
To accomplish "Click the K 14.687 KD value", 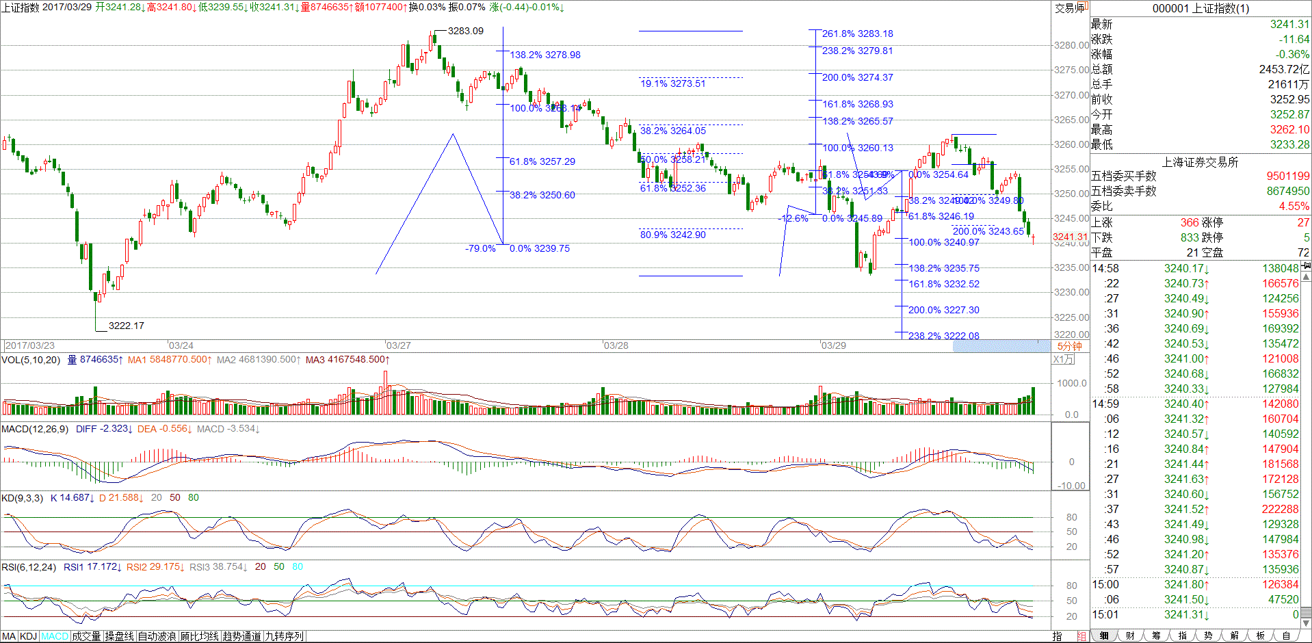I will pyautogui.click(x=73, y=498).
